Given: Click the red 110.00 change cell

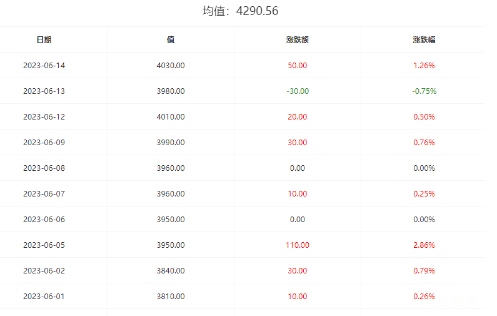Looking at the screenshot, I should click(x=298, y=245).
